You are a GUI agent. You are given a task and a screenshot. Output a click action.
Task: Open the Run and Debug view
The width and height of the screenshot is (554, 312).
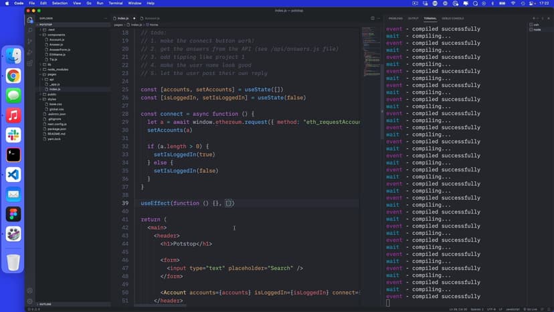pyautogui.click(x=30, y=52)
